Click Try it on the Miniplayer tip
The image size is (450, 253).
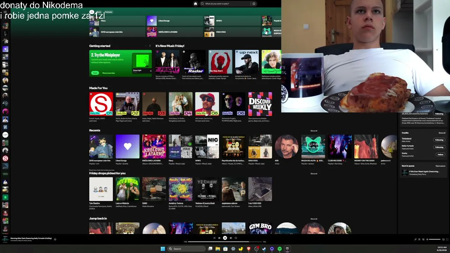[95, 73]
